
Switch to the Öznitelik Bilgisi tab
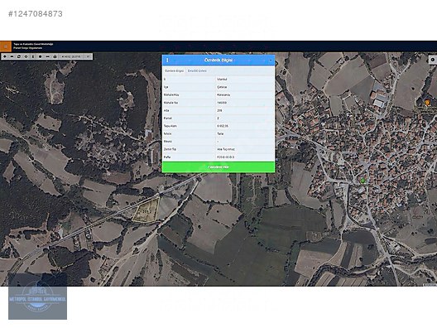coord(174,71)
